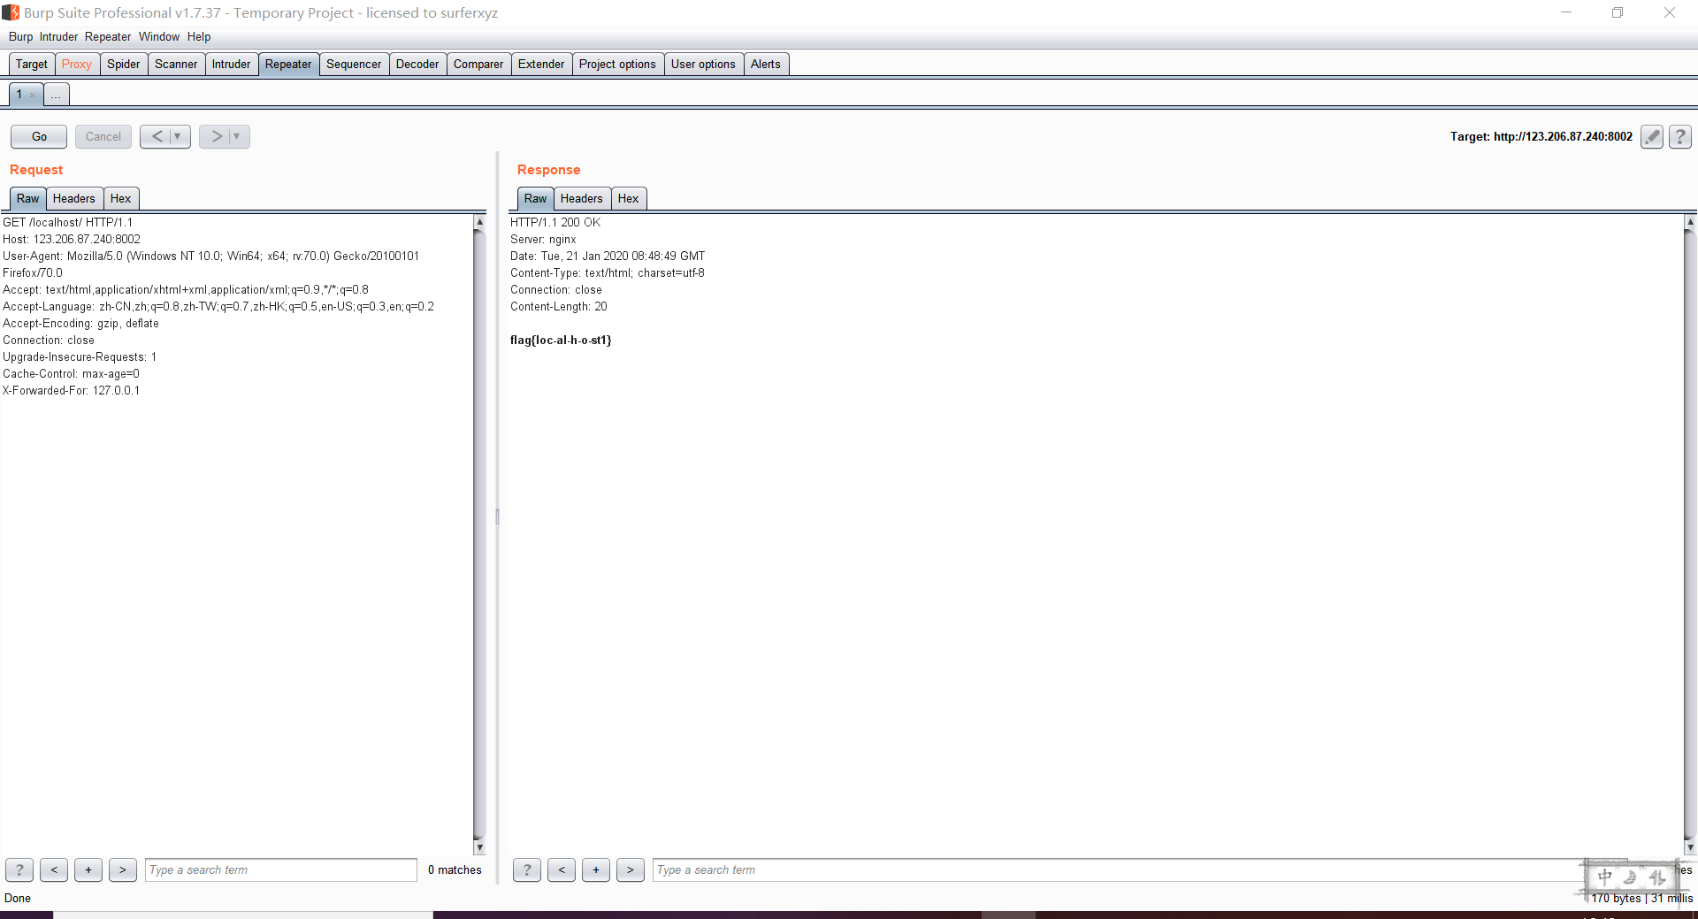The image size is (1698, 919).
Task: Add new Repeater tab with the ... tab
Action: point(56,94)
